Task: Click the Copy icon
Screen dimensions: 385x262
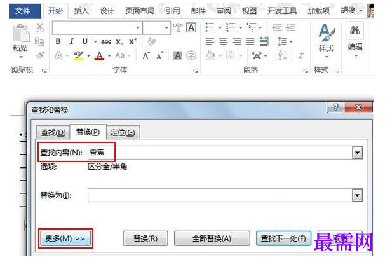Action: click(x=39, y=41)
